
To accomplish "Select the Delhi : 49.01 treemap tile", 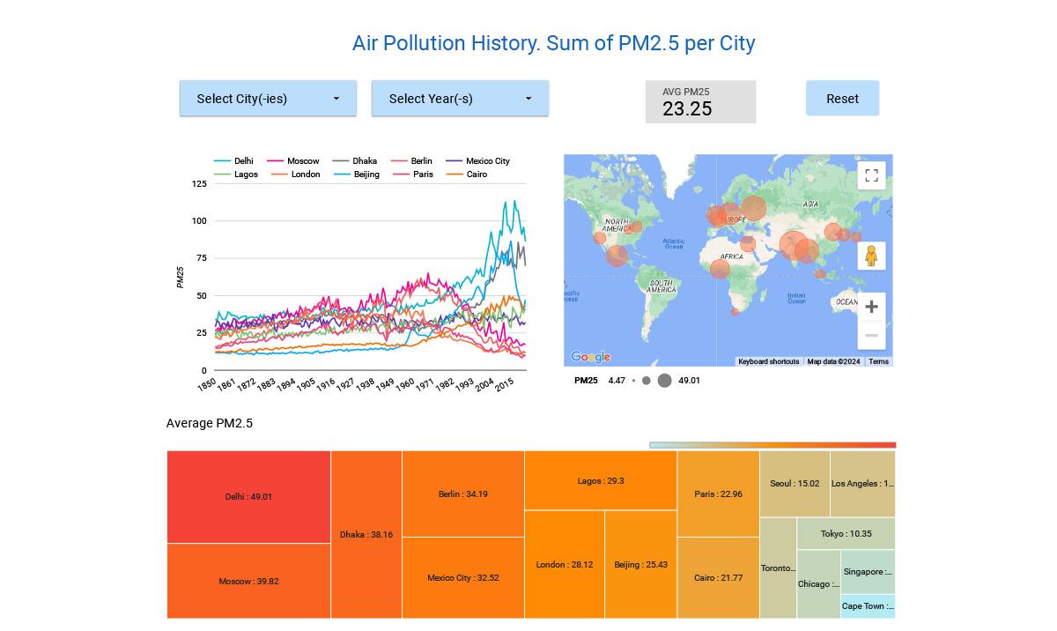I will point(248,497).
